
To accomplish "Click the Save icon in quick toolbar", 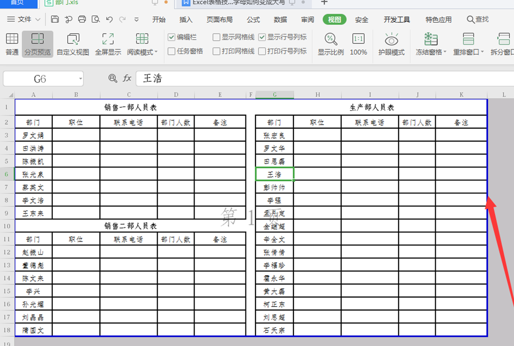I will (55, 19).
